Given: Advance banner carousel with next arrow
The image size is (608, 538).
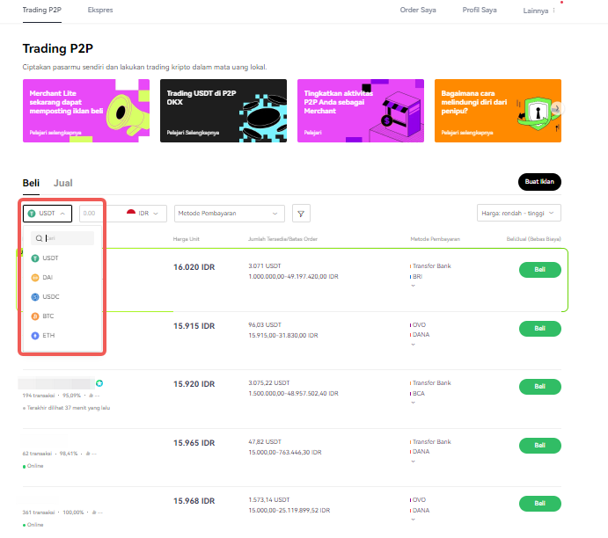Looking at the screenshot, I should click(x=556, y=109).
